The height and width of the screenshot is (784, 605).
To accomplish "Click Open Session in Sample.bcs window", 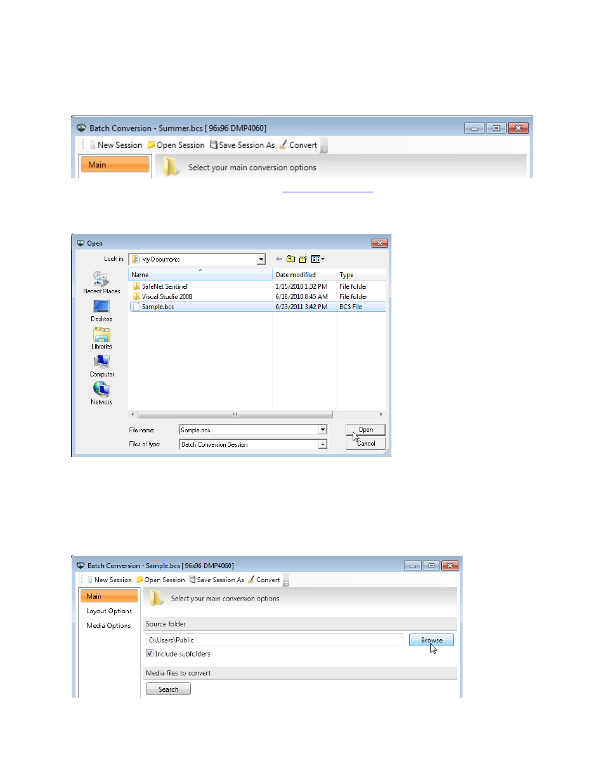I will (x=160, y=580).
